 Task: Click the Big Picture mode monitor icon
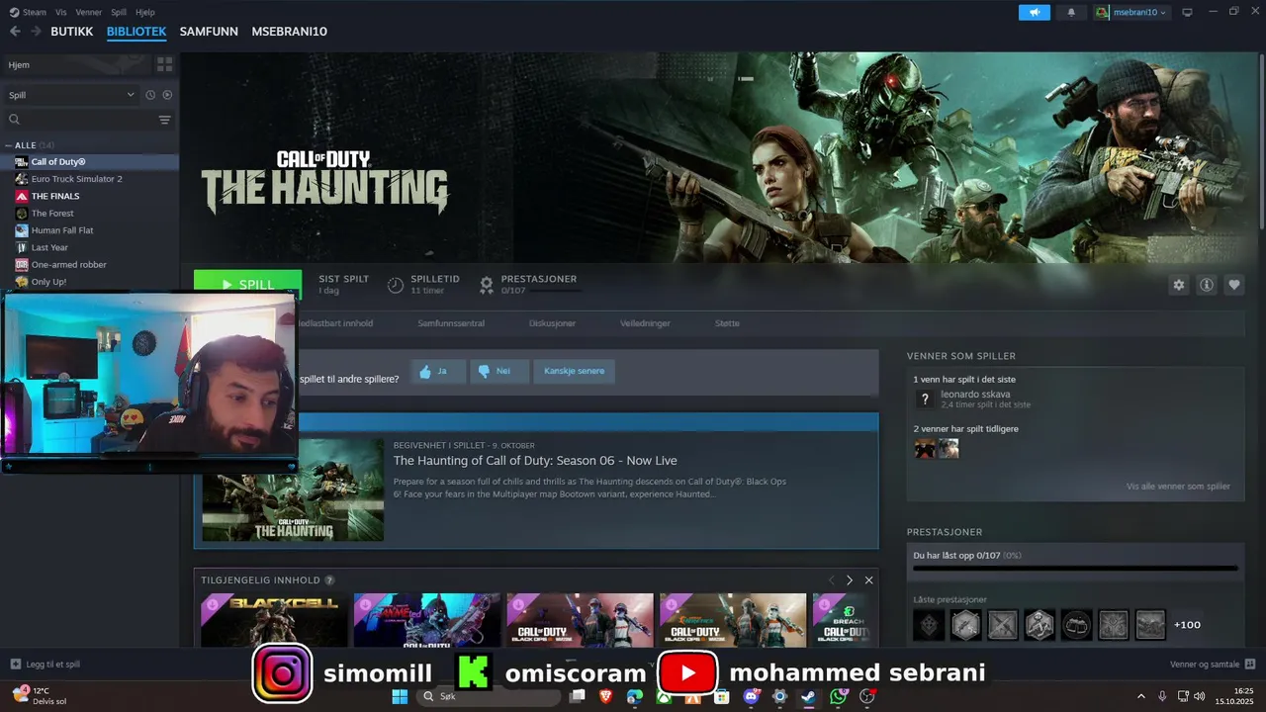click(1187, 12)
